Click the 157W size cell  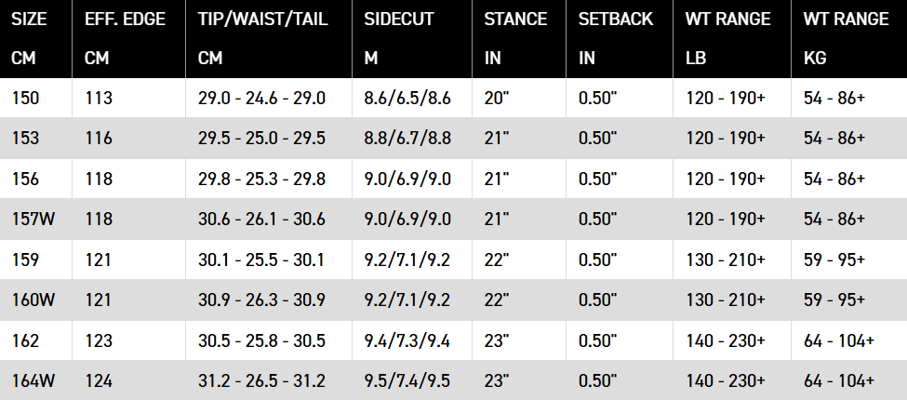click(x=32, y=219)
